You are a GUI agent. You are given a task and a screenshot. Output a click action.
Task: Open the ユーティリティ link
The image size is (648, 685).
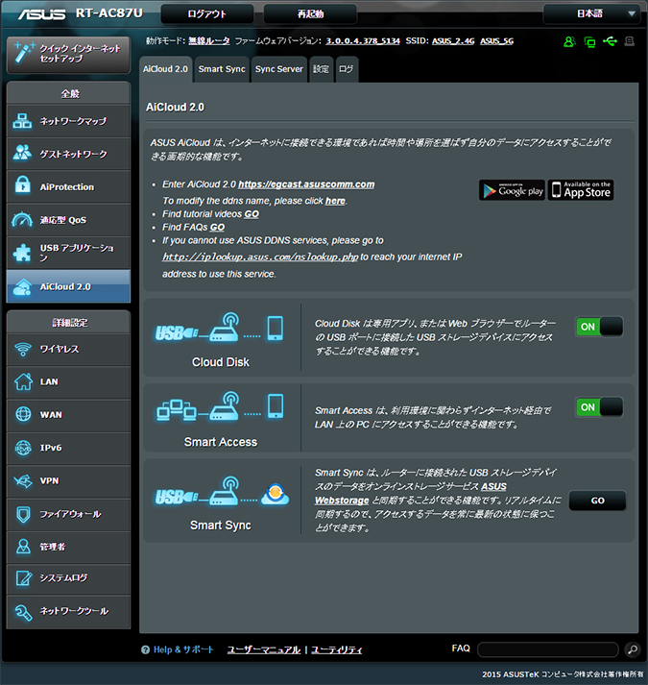(337, 649)
